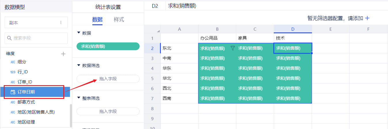
Task: Click the 地区经理 dimension field
Action: pyautogui.click(x=26, y=122)
